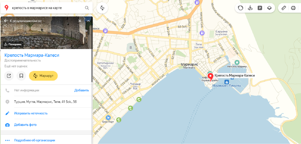Click the Добавить phone link
301x144 pixels.
pyautogui.click(x=81, y=90)
